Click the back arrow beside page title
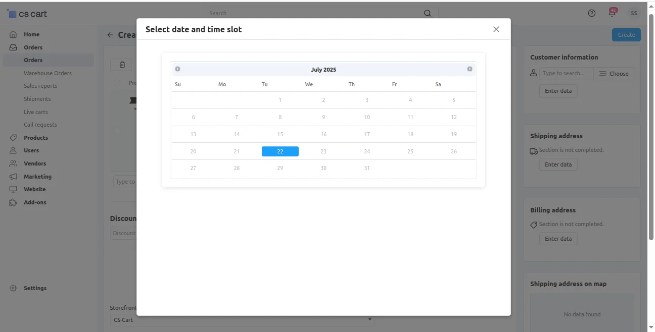The height and width of the screenshot is (332, 655). [x=110, y=35]
